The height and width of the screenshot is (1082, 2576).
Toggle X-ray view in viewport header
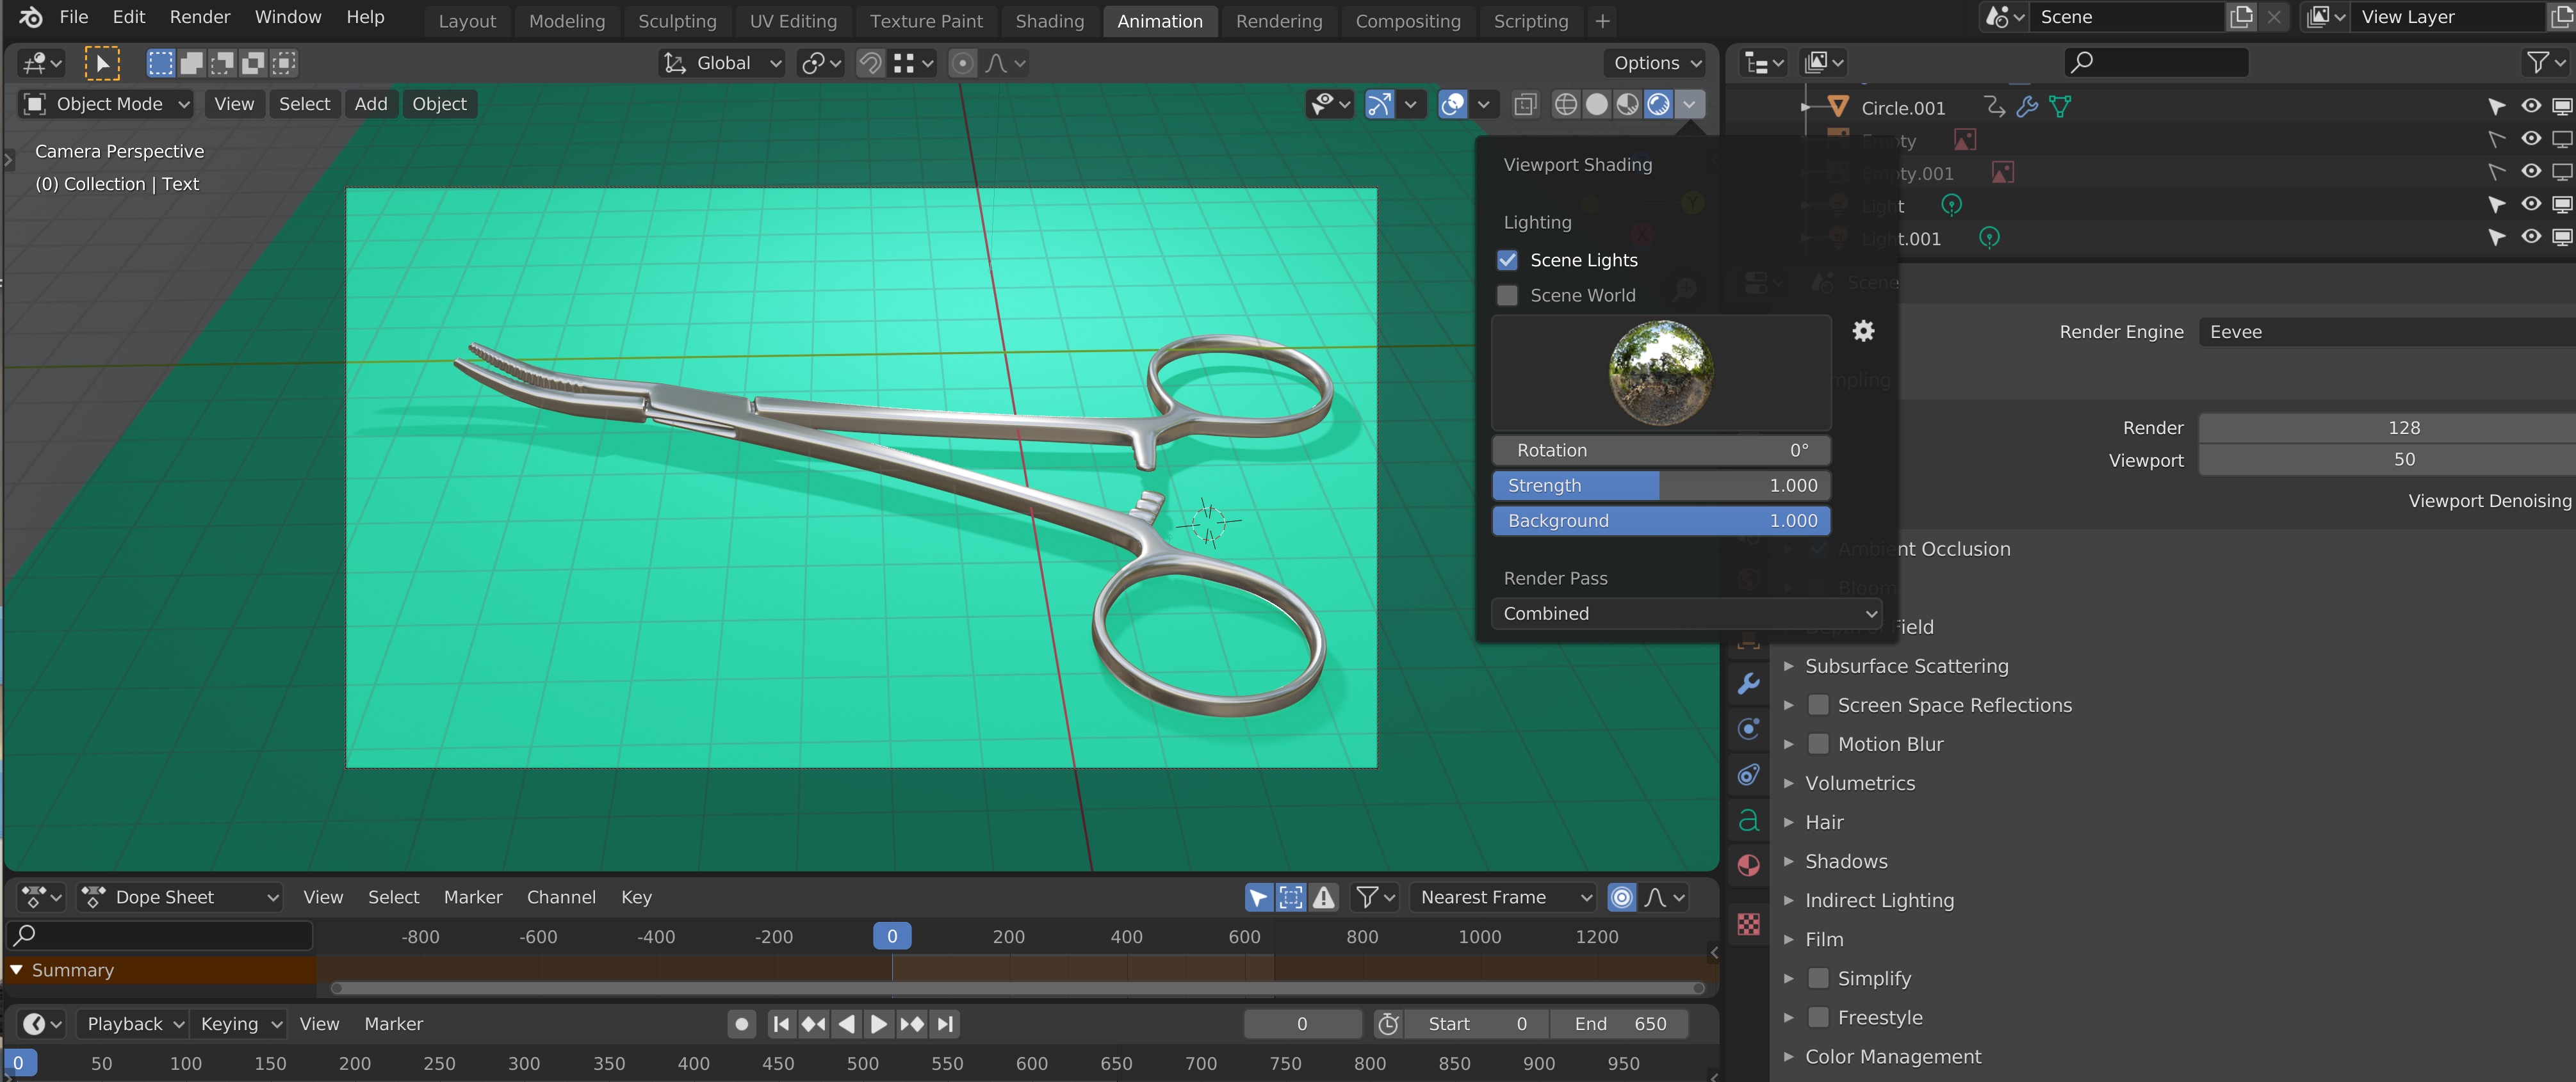pyautogui.click(x=1525, y=104)
